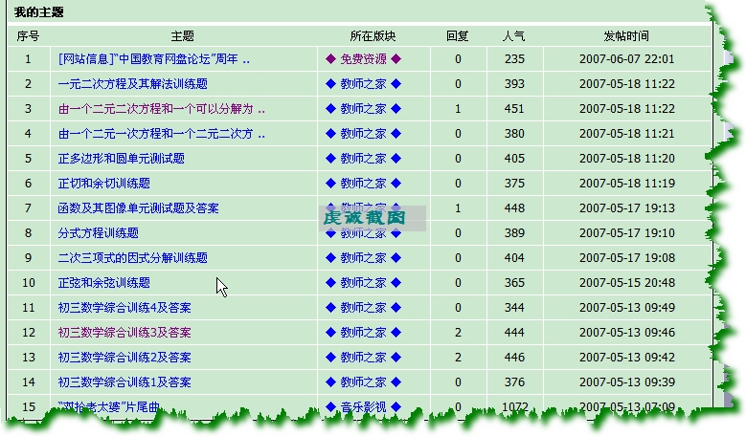Click the 主题 column header

click(x=183, y=36)
